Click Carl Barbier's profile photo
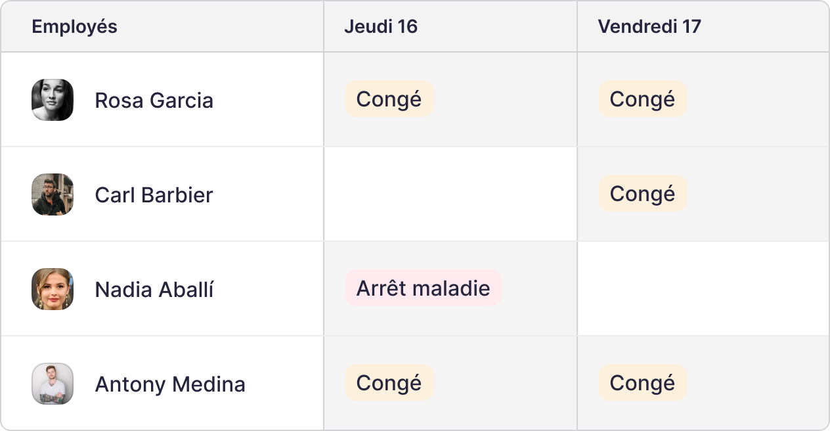The width and height of the screenshot is (830, 431). click(x=53, y=194)
